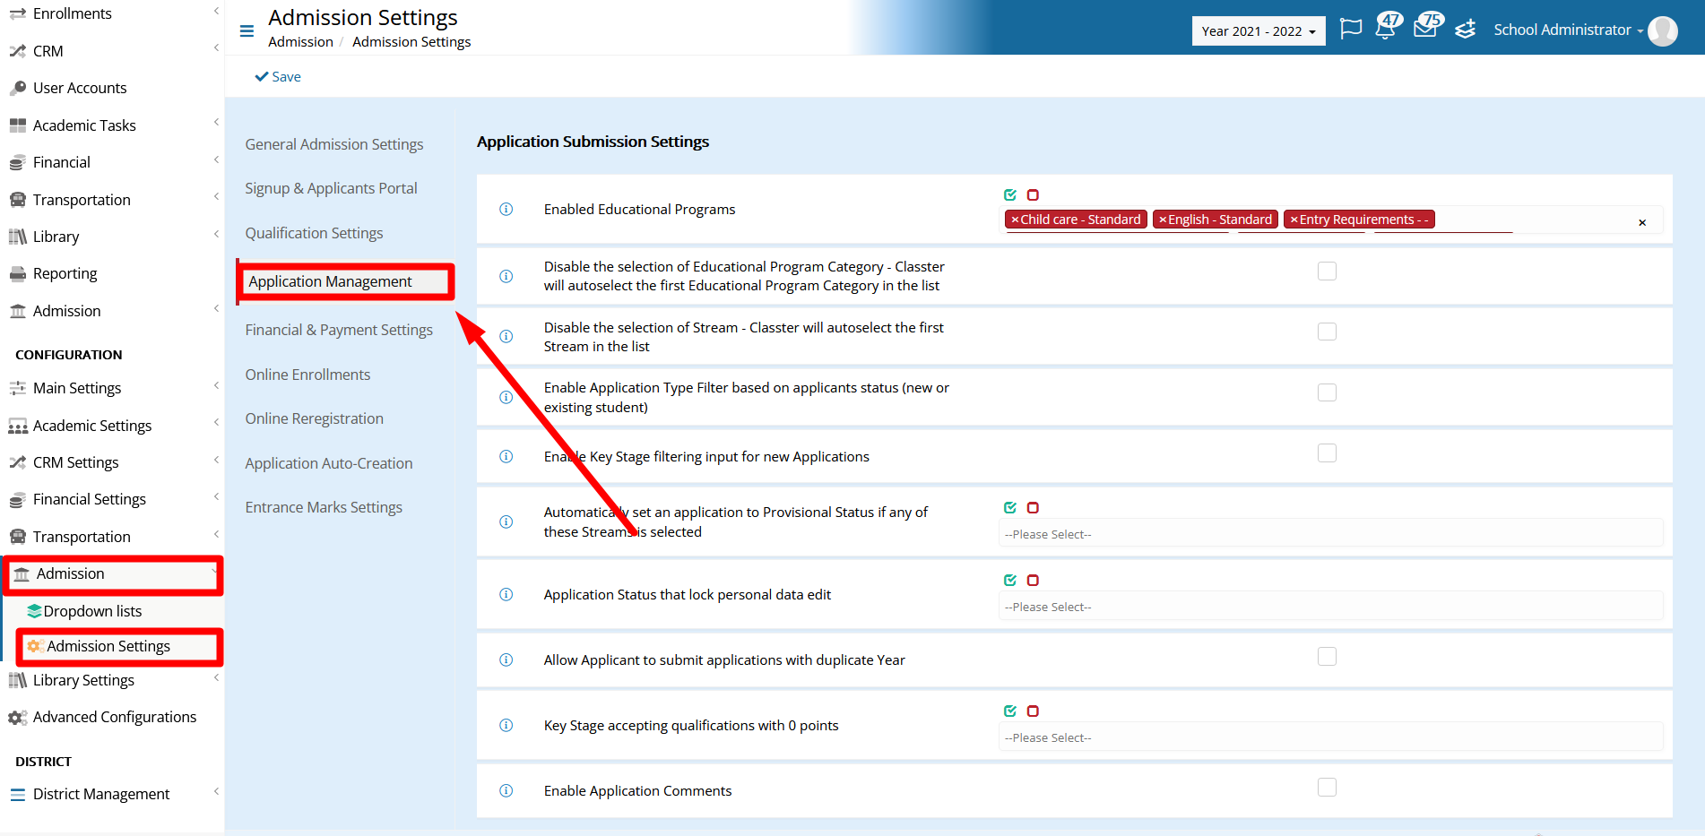Click Enabled Educational Programs tag input field
Screen dimensions: 1705x836
(1330, 220)
